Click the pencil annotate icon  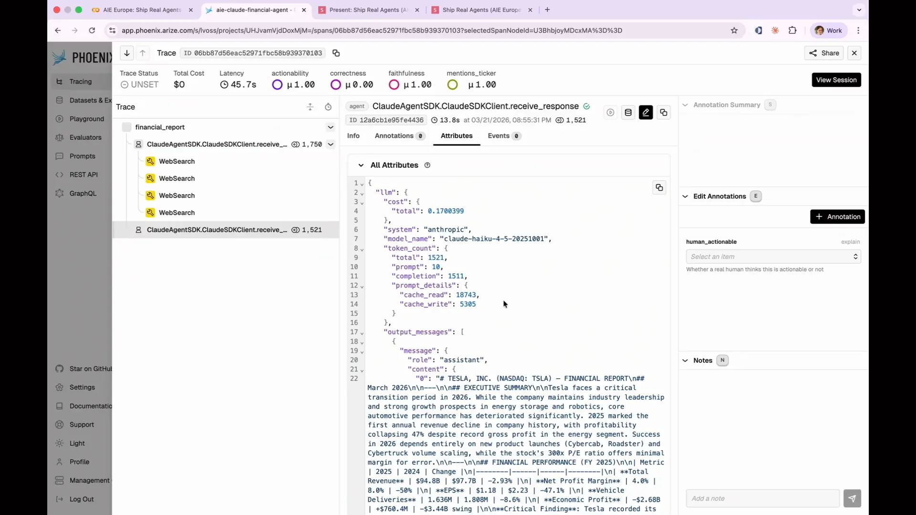[646, 113]
